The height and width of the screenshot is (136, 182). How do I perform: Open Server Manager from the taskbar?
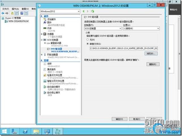pos(14,131)
